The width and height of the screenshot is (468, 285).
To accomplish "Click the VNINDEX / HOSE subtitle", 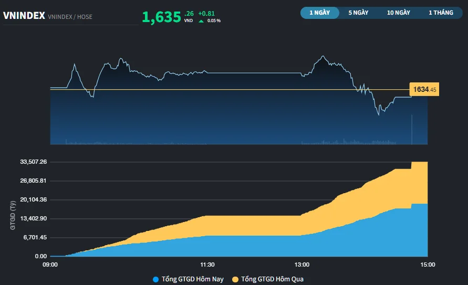I will (x=70, y=17).
